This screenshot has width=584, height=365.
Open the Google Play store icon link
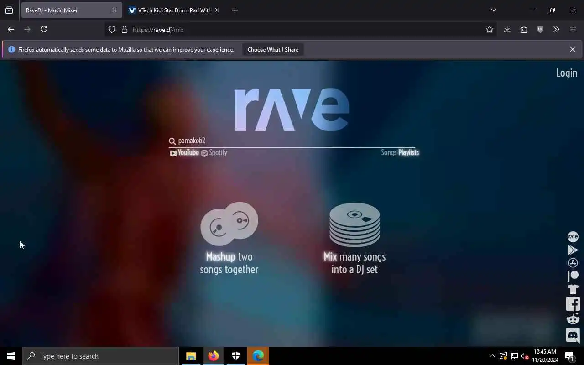click(x=573, y=250)
